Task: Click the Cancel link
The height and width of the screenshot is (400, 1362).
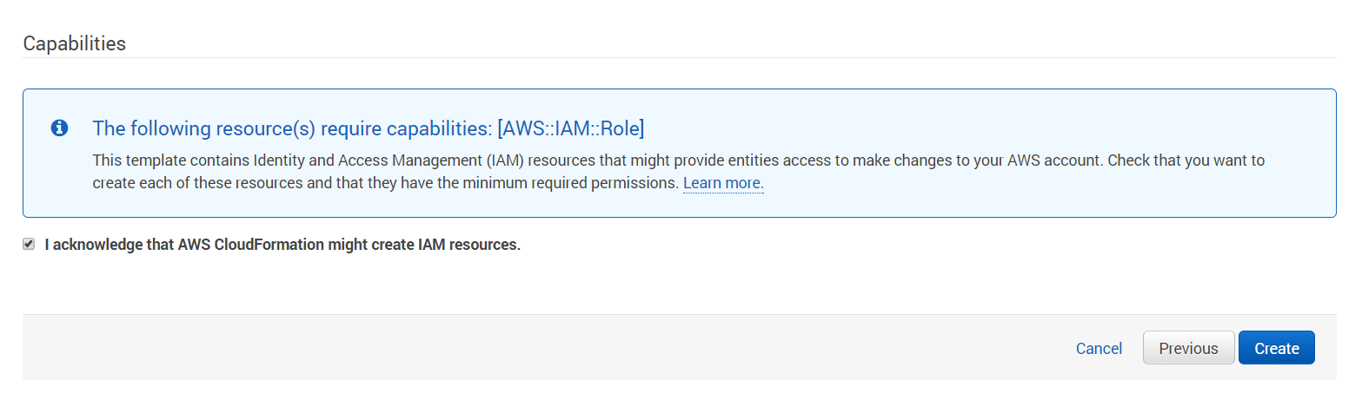Action: (x=1099, y=348)
